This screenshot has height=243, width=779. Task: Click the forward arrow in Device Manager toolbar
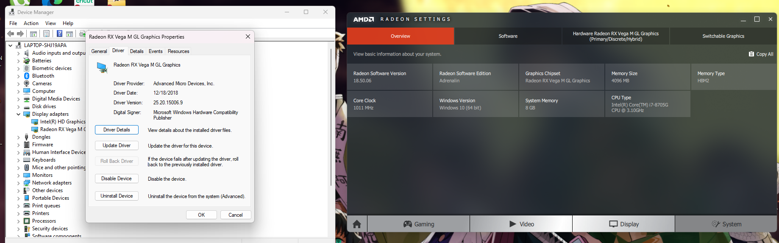click(x=20, y=34)
